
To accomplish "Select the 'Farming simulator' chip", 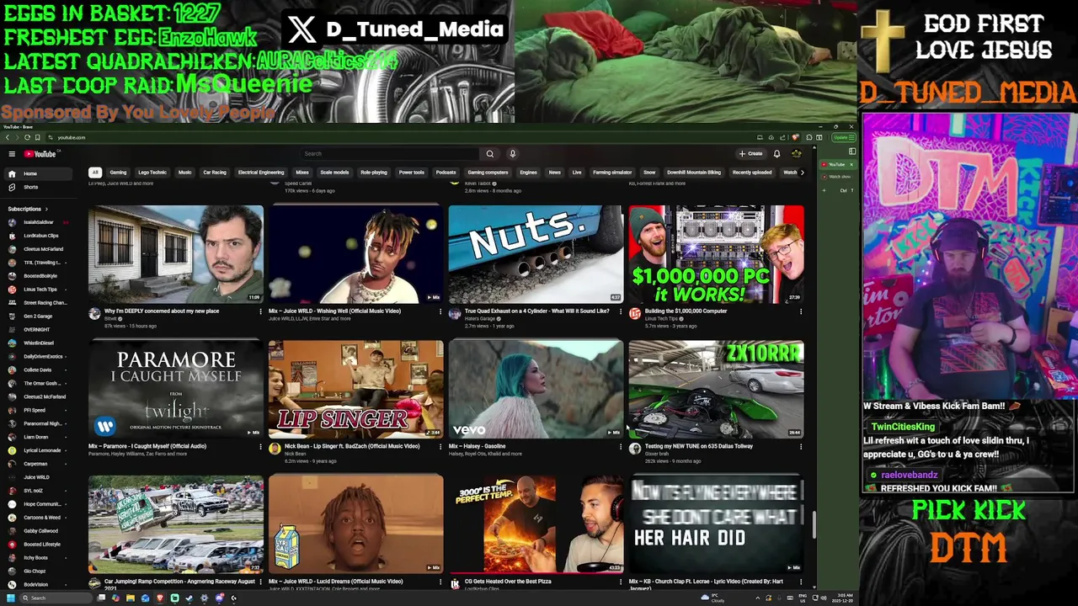I will (x=612, y=173).
